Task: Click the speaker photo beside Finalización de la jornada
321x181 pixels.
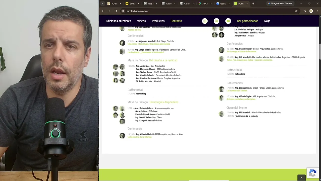Action: pyautogui.click(x=221, y=114)
